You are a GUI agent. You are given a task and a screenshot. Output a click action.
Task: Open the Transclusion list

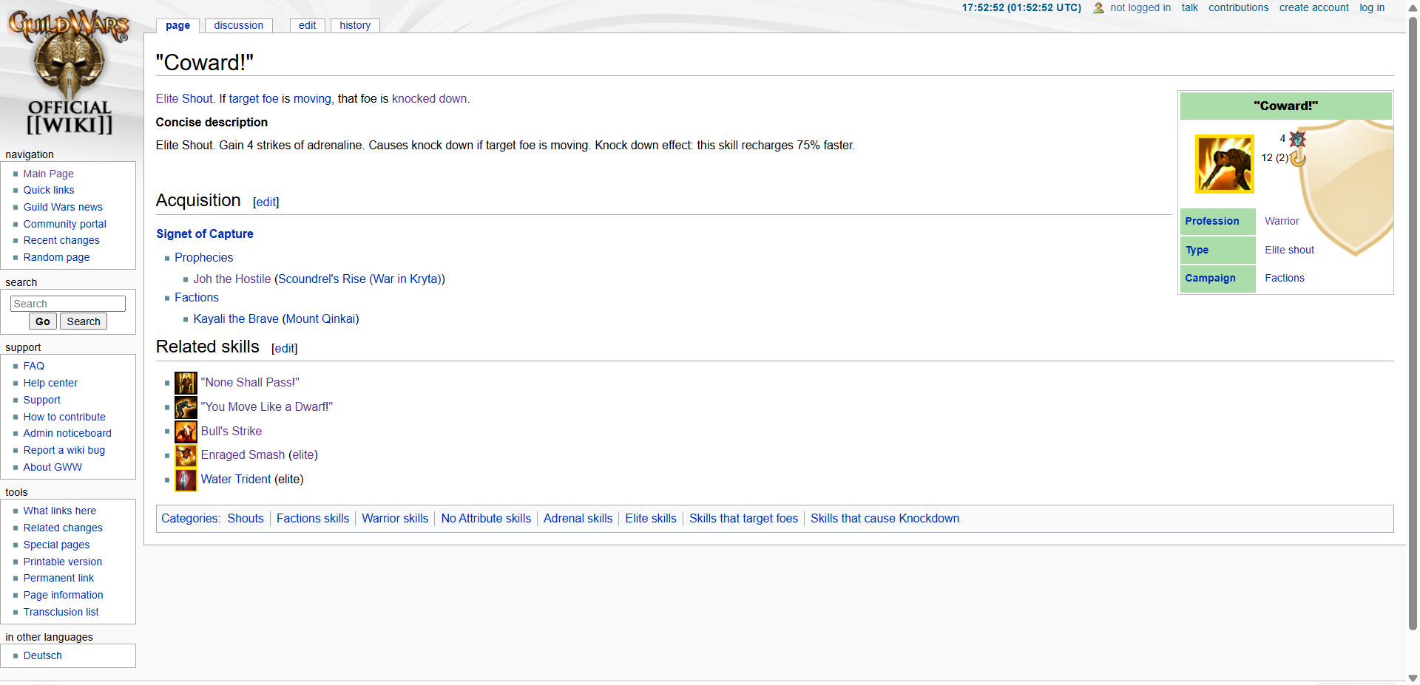61,612
